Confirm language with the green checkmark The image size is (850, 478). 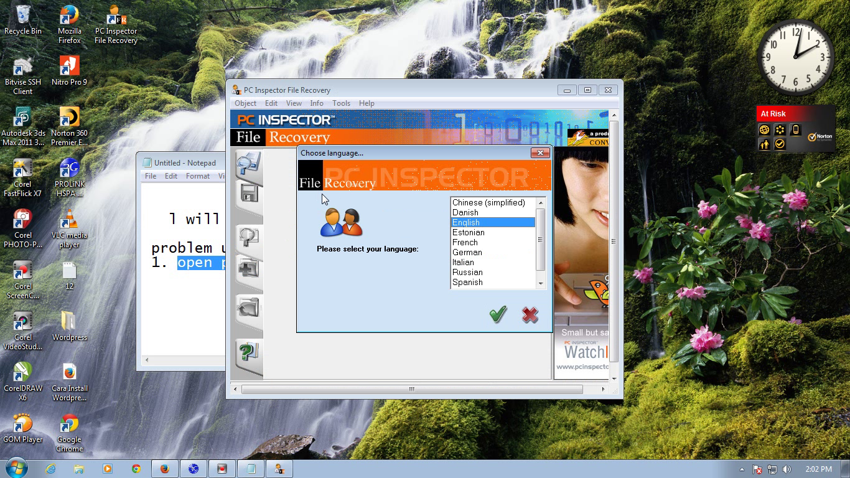click(498, 314)
